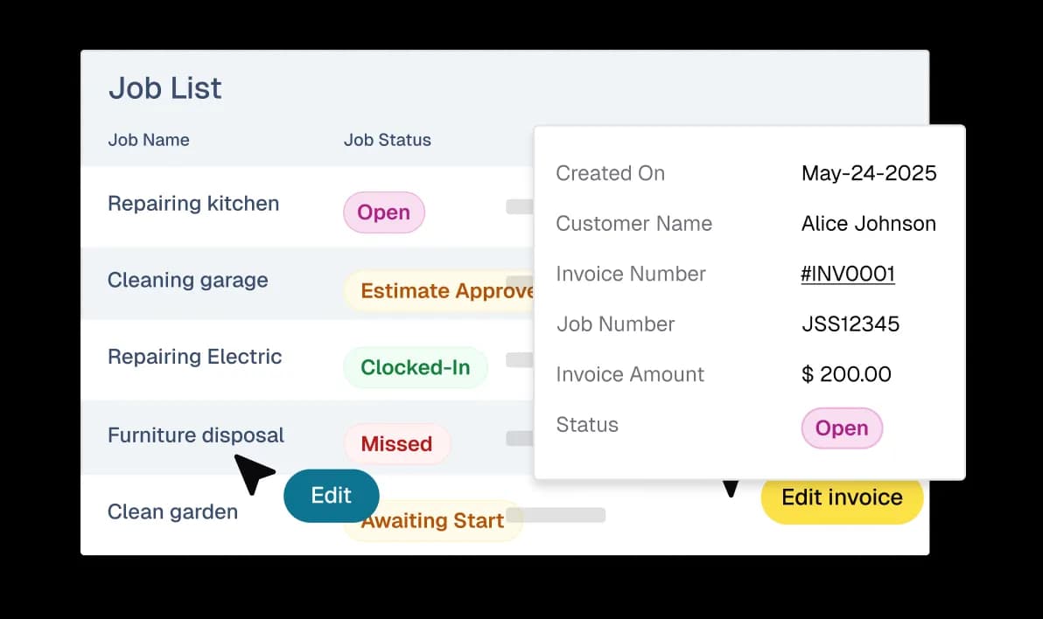Open the Repairing Electric job
The image size is (1043, 619).
(194, 357)
